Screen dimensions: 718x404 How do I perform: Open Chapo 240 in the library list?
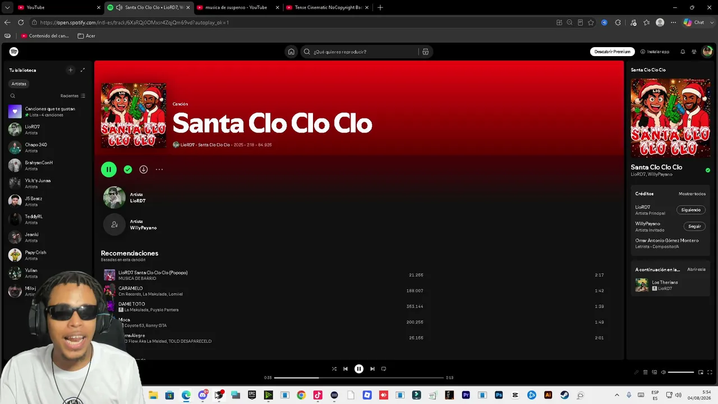point(48,148)
